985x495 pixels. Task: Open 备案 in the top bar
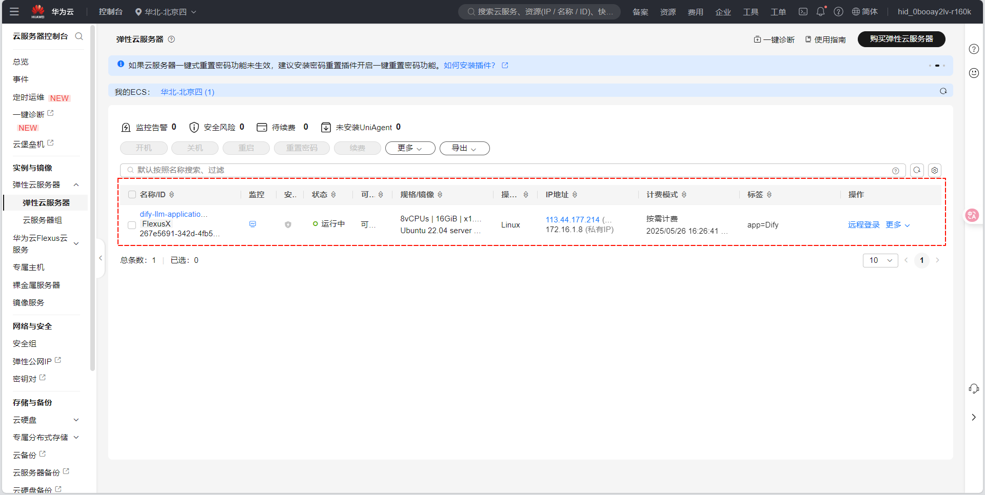coord(640,12)
